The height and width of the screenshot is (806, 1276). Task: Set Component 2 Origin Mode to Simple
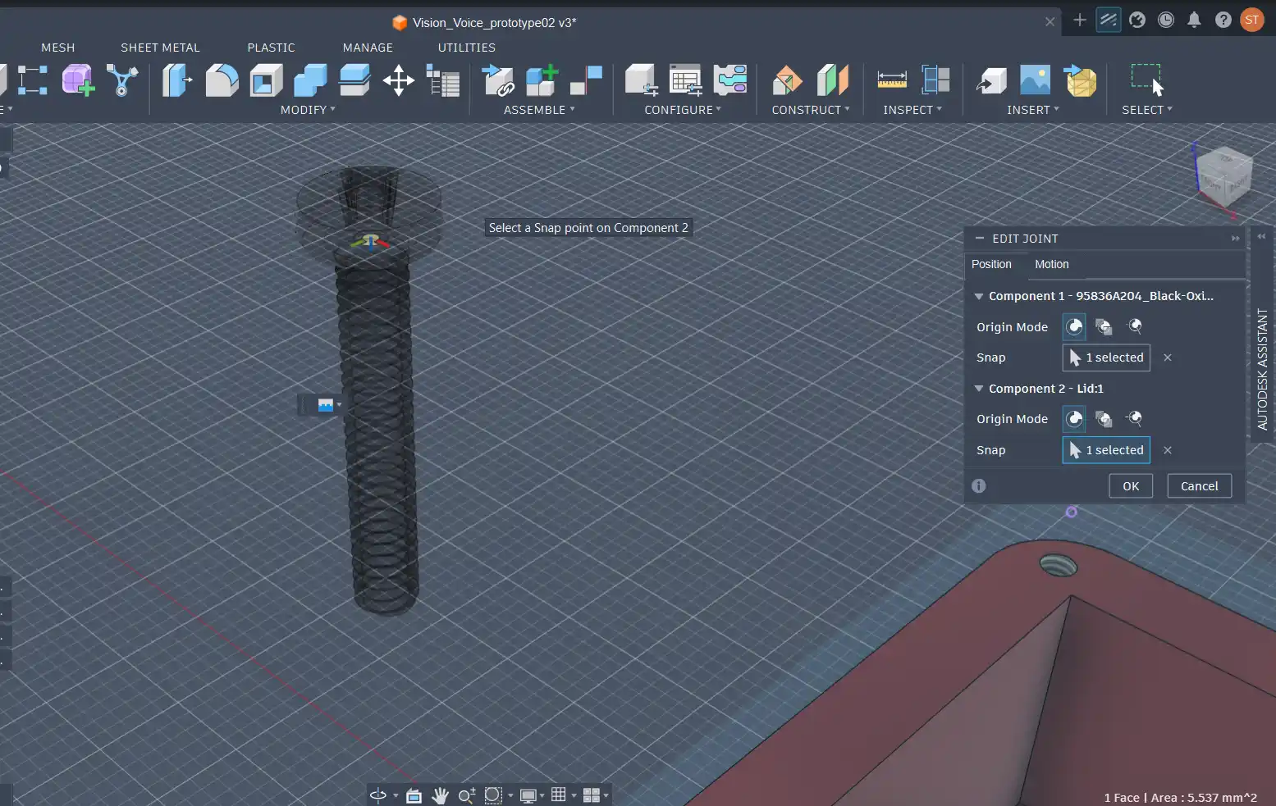[x=1074, y=419]
